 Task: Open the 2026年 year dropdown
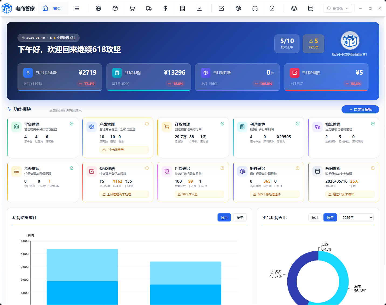click(x=356, y=217)
